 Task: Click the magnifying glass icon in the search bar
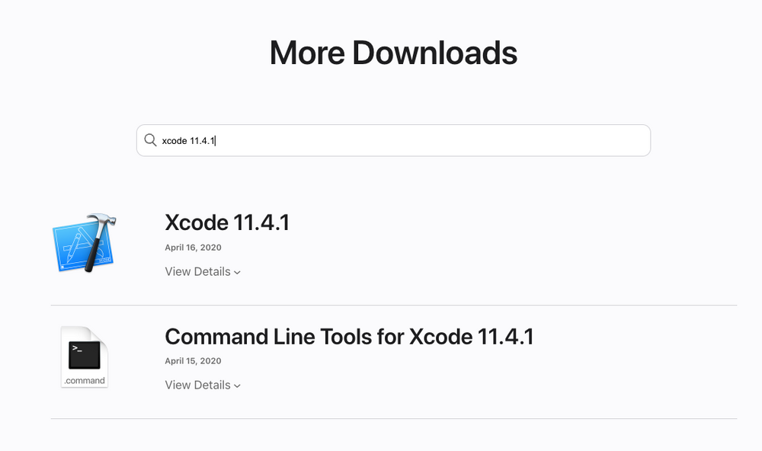[x=151, y=140]
